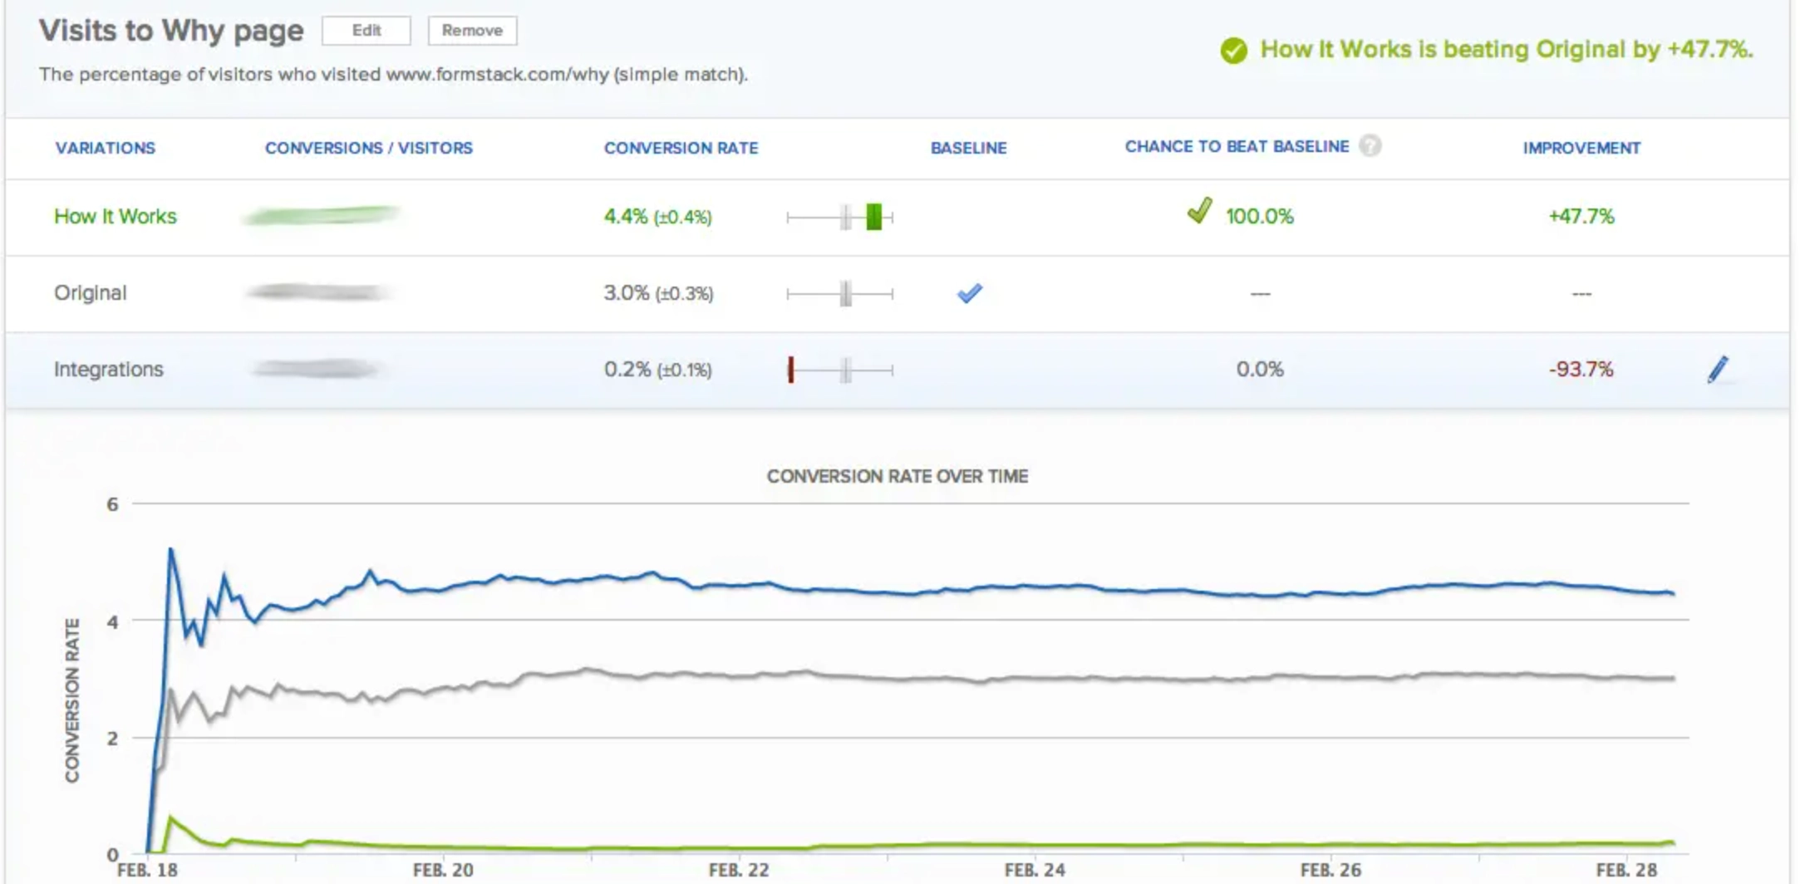This screenshot has width=1800, height=884.
Task: Click the FEB. 24 label on chart axis
Action: (1034, 870)
